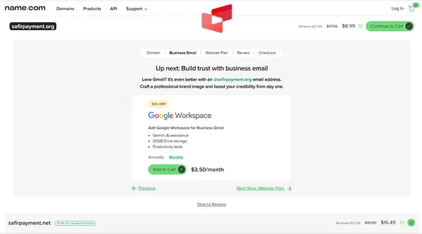The height and width of the screenshot is (234, 422).
Task: Click Continue to Cart button
Action: [389, 26]
